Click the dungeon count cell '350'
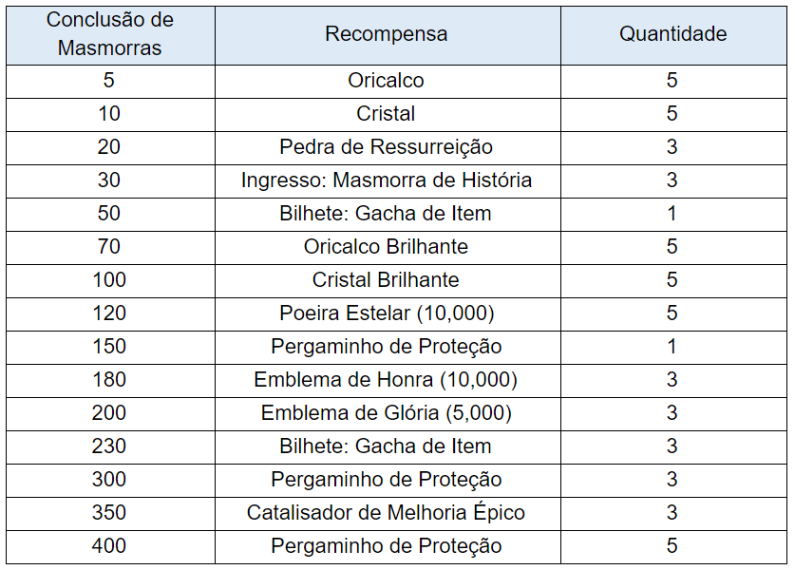This screenshot has height=570, width=795. pos(109,513)
